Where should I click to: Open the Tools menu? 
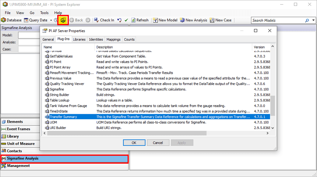[44, 13]
